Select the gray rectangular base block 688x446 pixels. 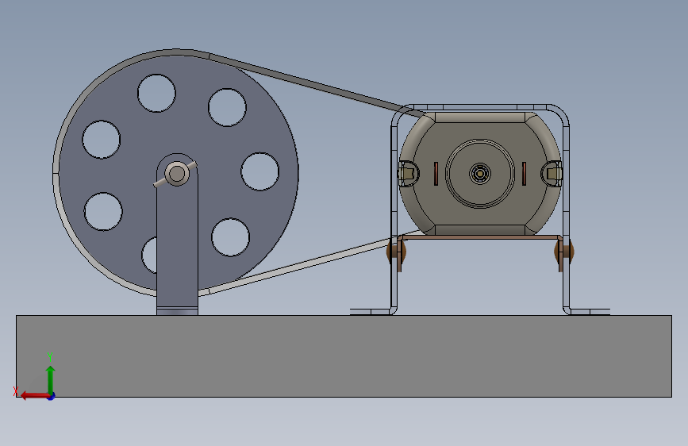344,356
